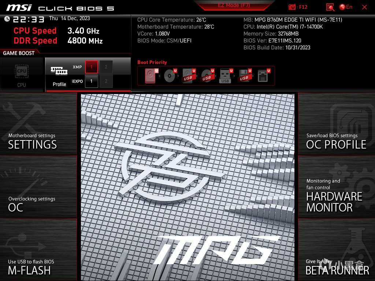Click the BIOS Ver E7E11IMS.120 line
Viewport: 375px width, 281px height.
pos(272,41)
